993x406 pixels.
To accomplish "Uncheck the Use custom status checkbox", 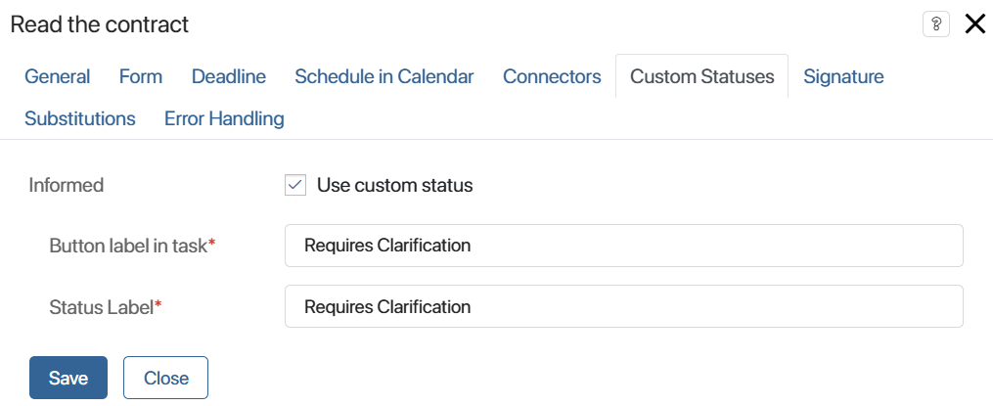I will [x=295, y=186].
